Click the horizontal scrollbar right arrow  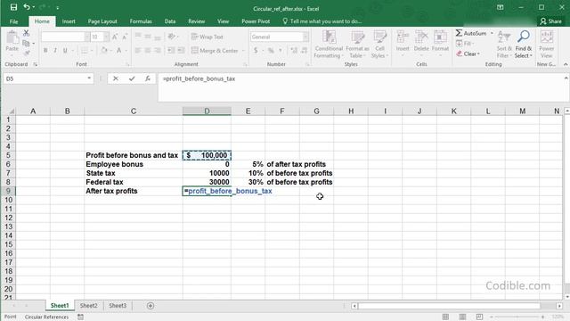tap(559, 306)
